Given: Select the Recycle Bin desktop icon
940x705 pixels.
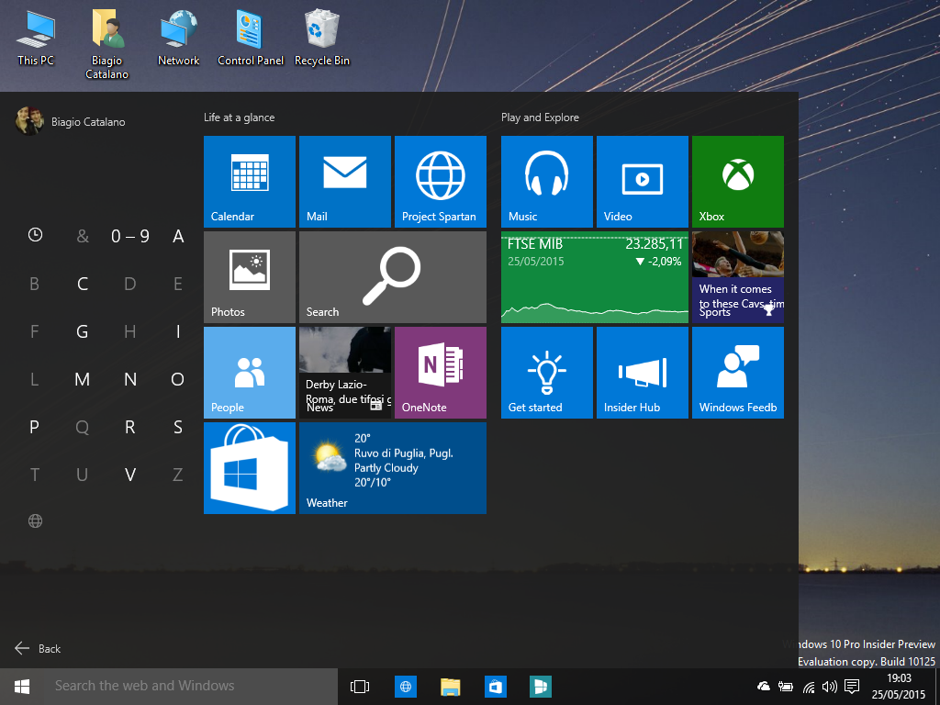Looking at the screenshot, I should pos(322,37).
